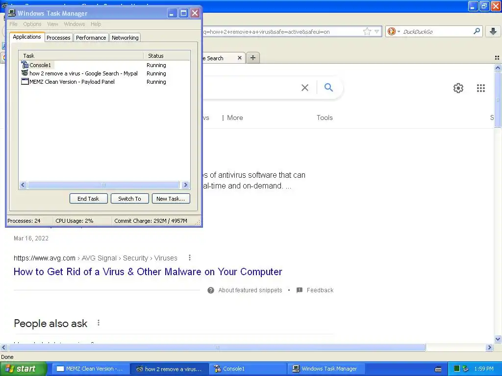The image size is (502, 376).
Task: Click the End Task button
Action: coord(88,199)
